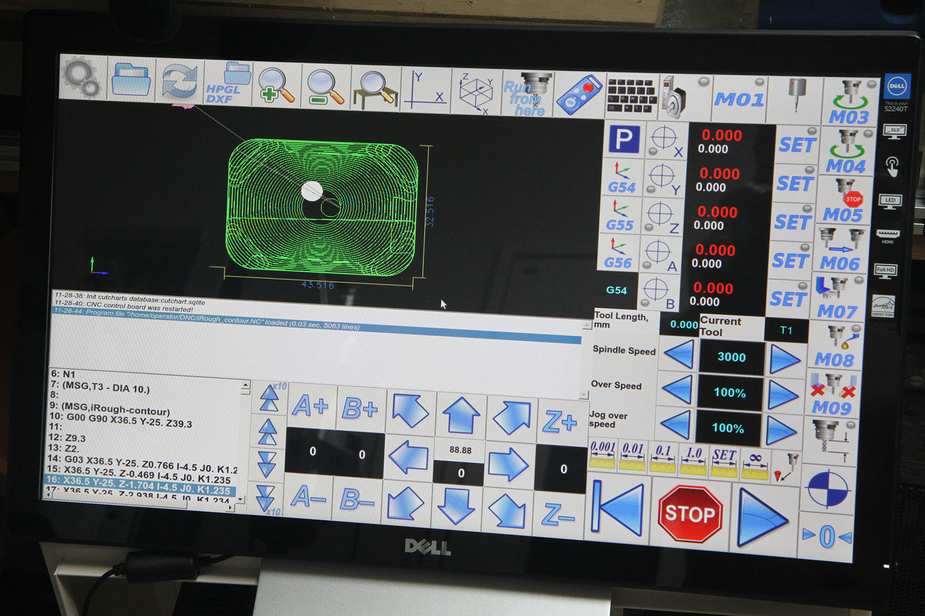Viewport: 925px width, 616px height.
Task: Select G56 coordinate system
Action: pos(619,254)
